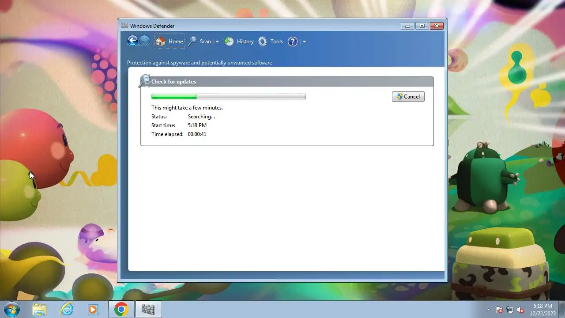Viewport: 565px width, 318px height.
Task: Open Windows Explorer from the taskbar
Action: 40,310
